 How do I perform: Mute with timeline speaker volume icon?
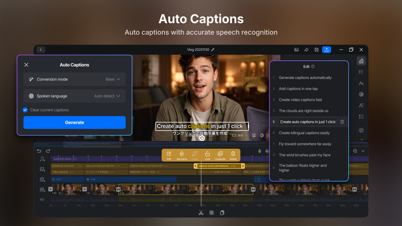(x=42, y=199)
